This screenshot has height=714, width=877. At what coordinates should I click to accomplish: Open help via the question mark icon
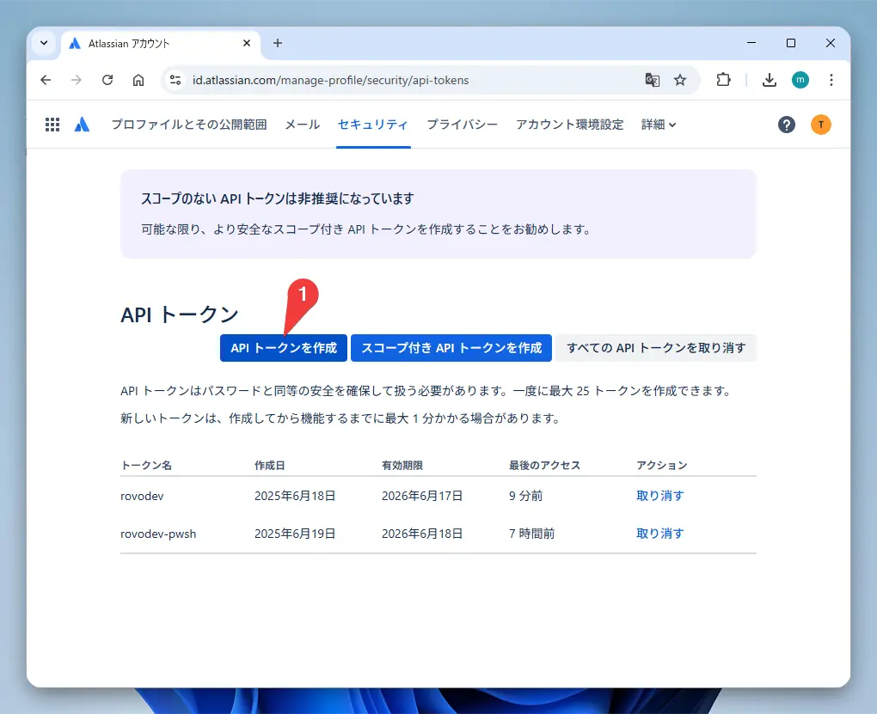[786, 124]
